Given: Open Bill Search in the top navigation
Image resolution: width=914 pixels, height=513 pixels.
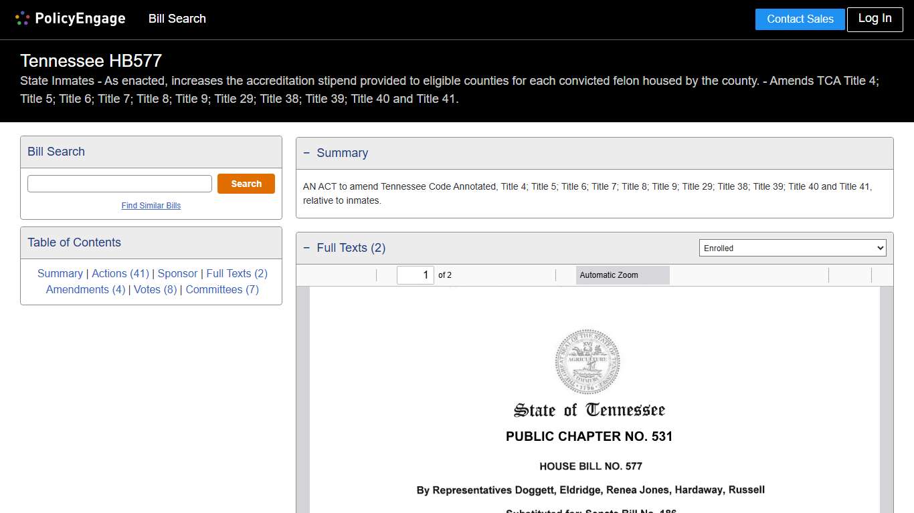Looking at the screenshot, I should point(177,19).
